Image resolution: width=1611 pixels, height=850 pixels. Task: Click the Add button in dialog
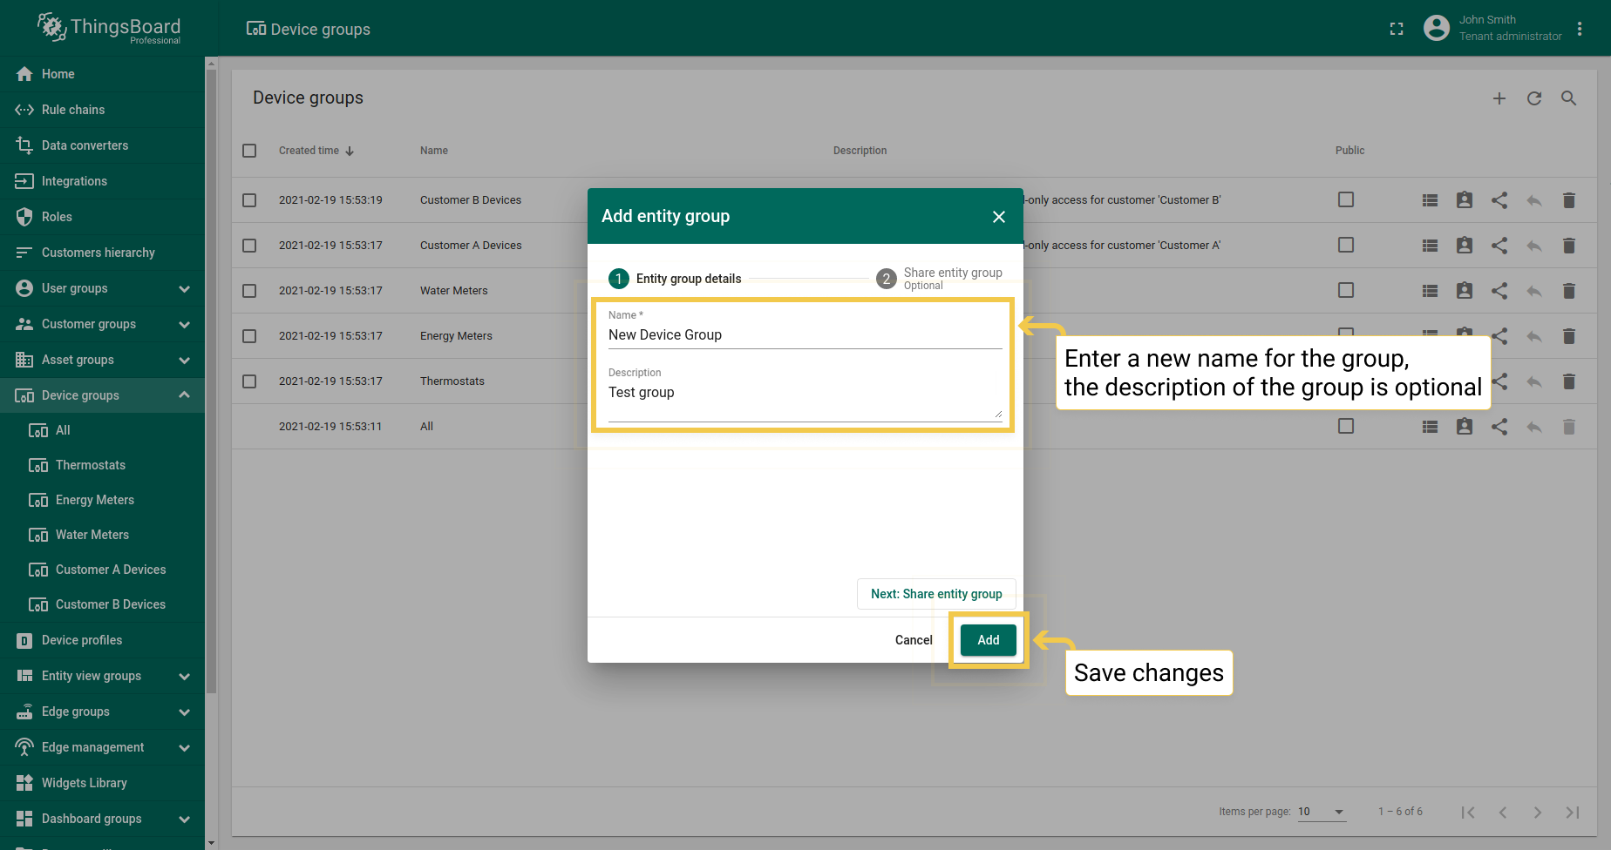pos(988,640)
